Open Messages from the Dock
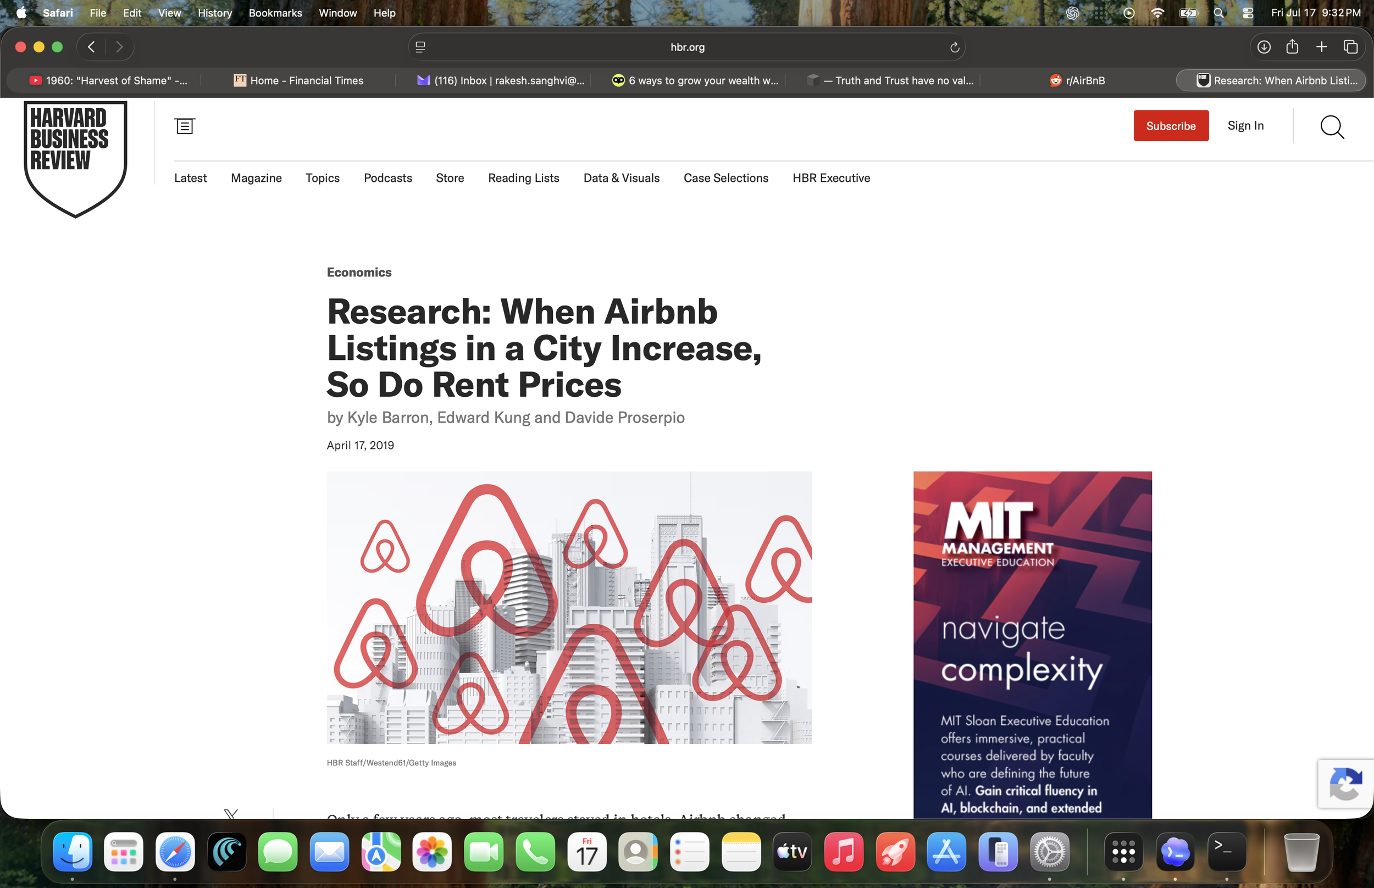1374x888 pixels. (278, 852)
